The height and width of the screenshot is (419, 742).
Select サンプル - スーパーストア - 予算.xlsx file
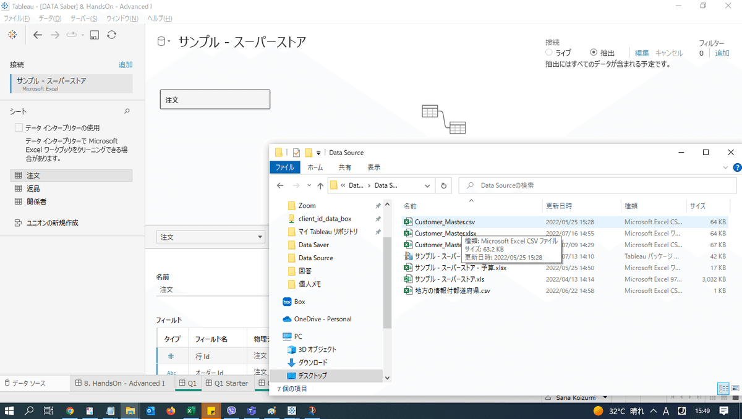pyautogui.click(x=460, y=268)
